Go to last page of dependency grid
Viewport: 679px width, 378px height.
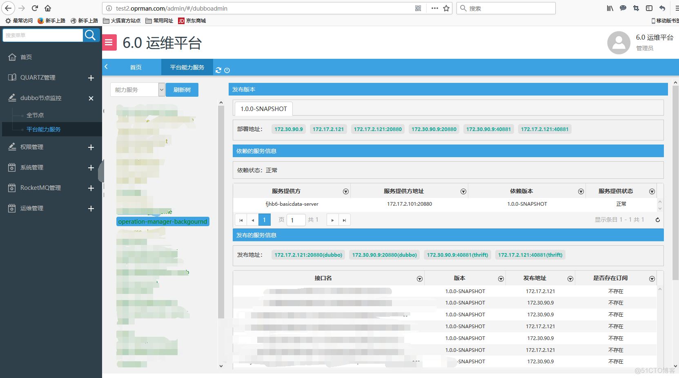pos(344,220)
